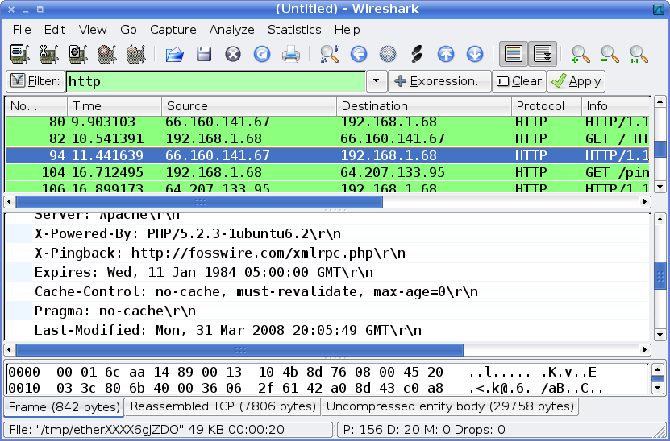Select packet 94 highlighted row
The width and height of the screenshot is (670, 441).
click(x=327, y=155)
